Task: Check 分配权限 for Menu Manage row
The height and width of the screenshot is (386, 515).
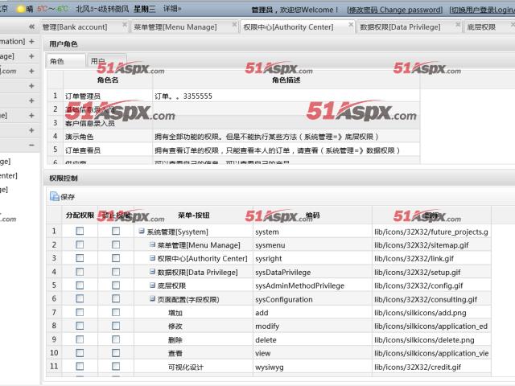Action: click(80, 244)
